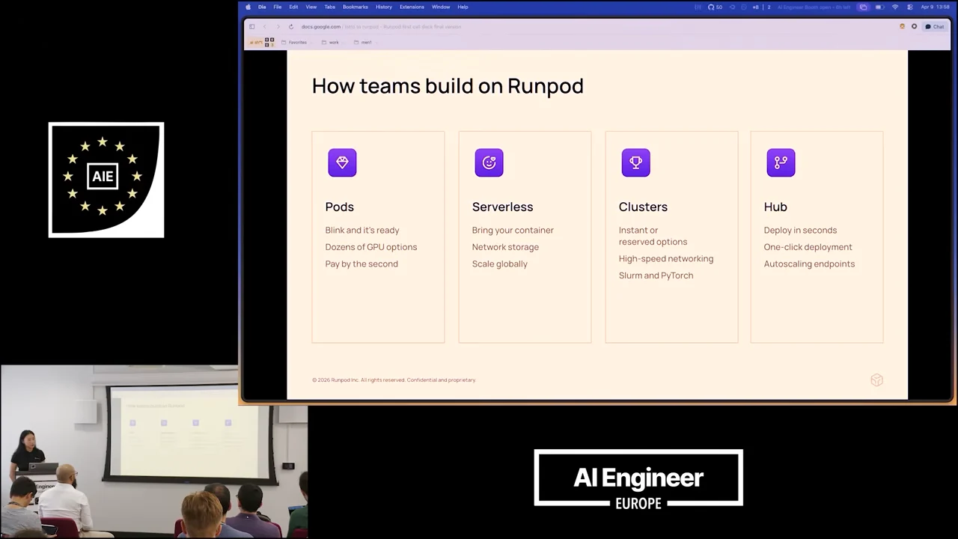
Task: Go back with the browser back arrow
Action: pos(265,26)
